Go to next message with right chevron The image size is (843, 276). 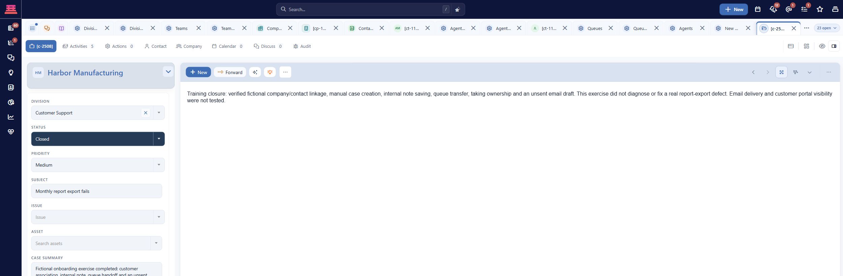[x=768, y=72]
